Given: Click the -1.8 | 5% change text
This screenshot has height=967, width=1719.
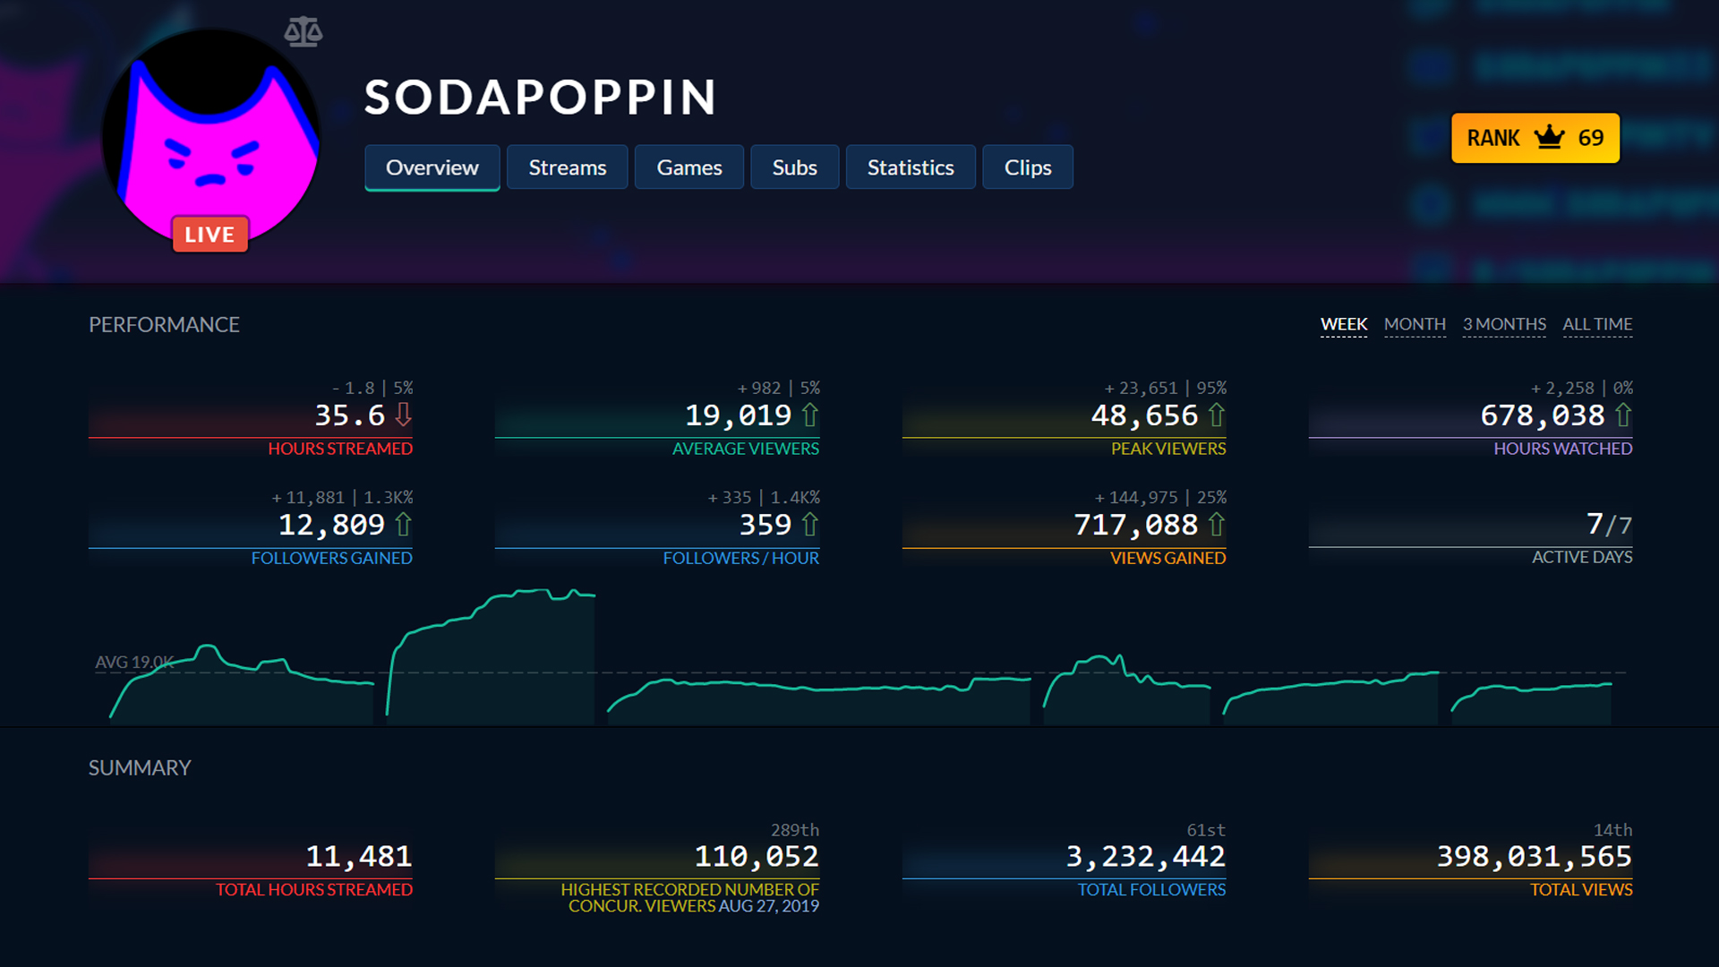Looking at the screenshot, I should pyautogui.click(x=372, y=388).
